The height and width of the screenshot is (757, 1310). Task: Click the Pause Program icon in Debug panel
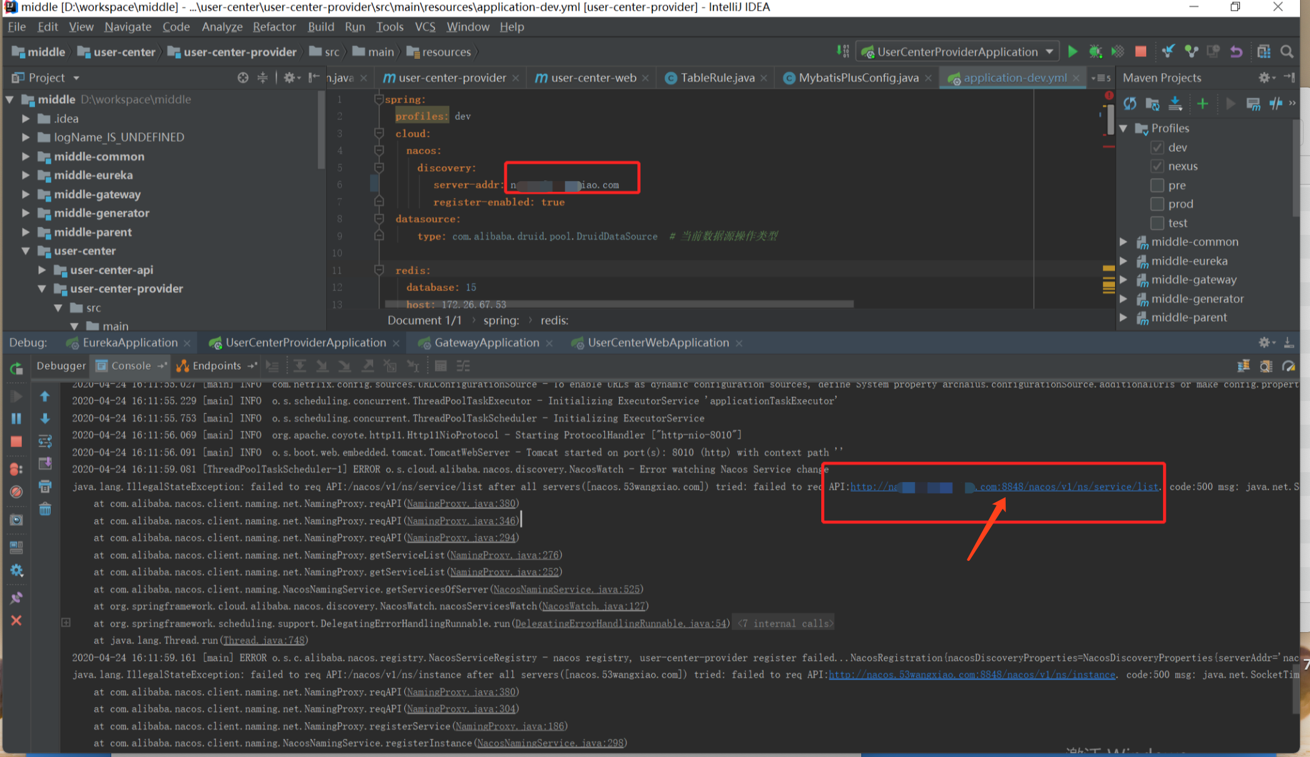pos(16,418)
